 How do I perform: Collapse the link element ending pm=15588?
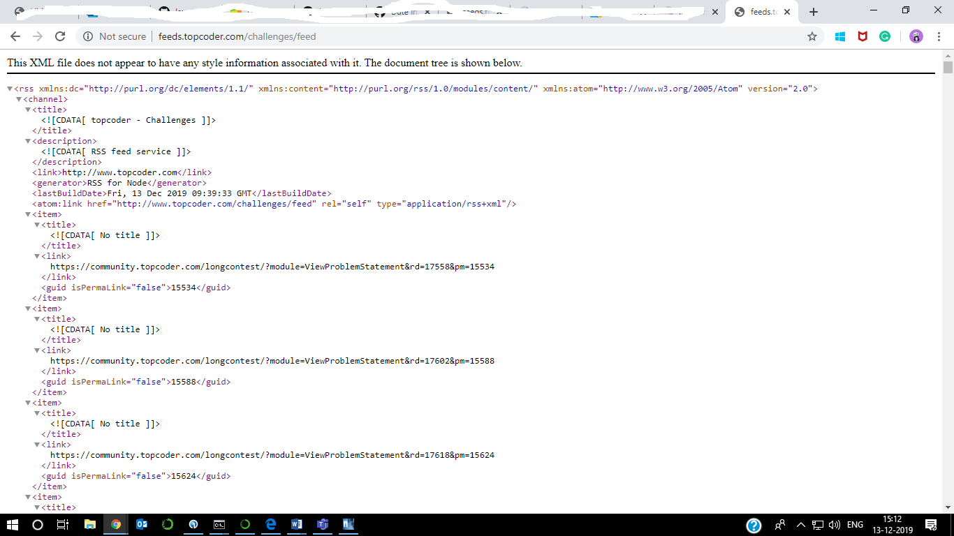click(x=37, y=350)
